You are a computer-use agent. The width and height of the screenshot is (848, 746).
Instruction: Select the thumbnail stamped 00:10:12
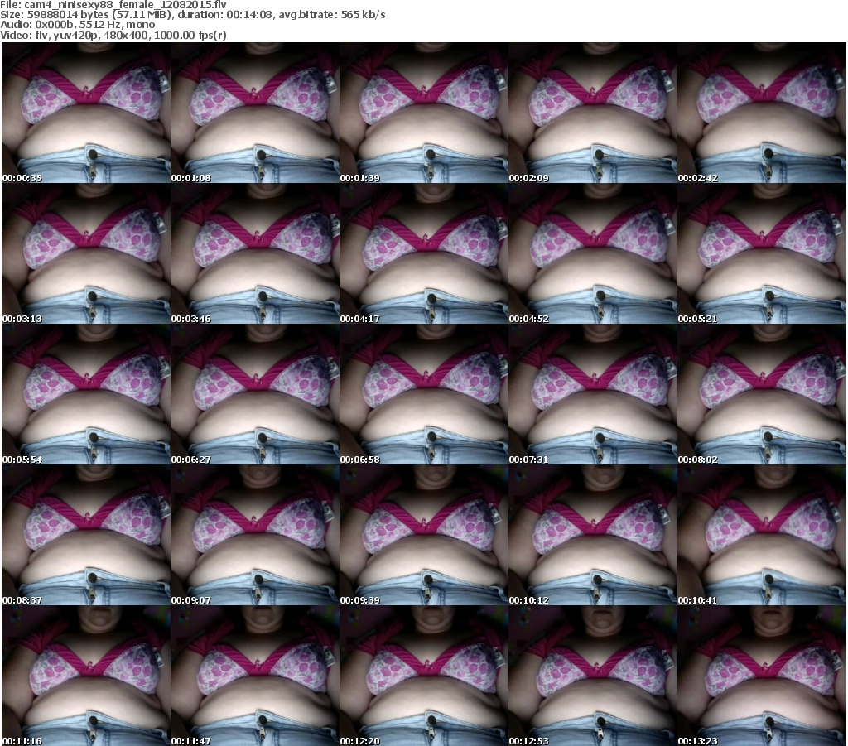593,535
